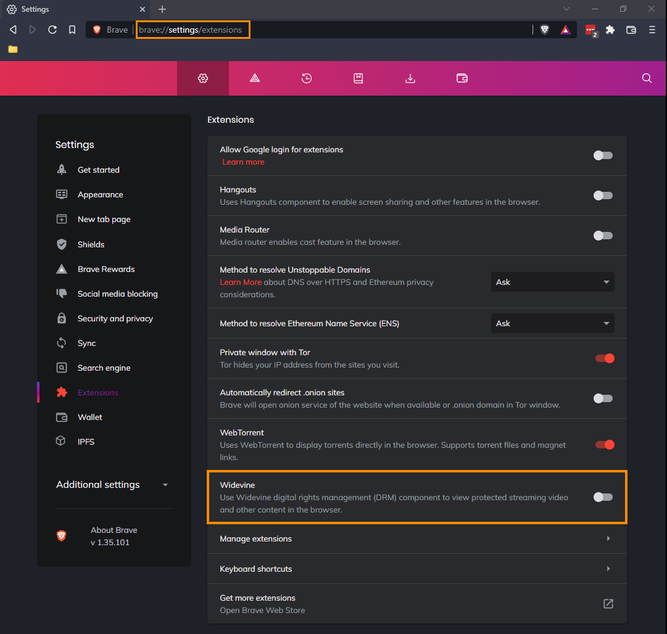Click the thumbs-down Social media blocking icon

(x=62, y=294)
